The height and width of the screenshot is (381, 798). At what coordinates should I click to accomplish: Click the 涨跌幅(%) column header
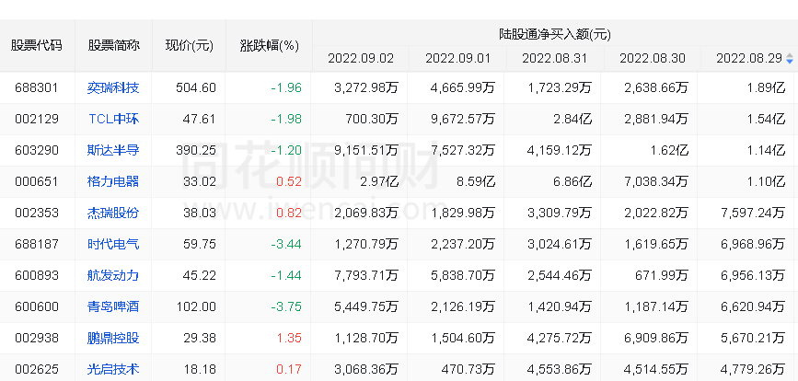coord(269,45)
